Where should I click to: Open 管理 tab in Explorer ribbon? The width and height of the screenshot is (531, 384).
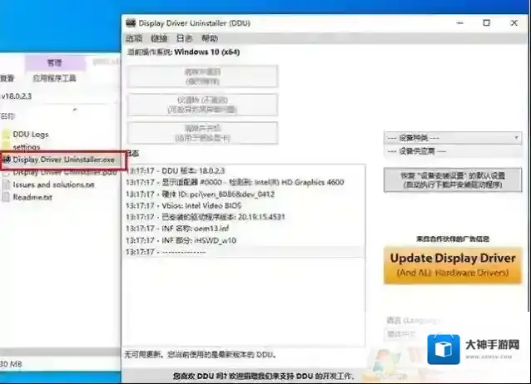click(55, 62)
